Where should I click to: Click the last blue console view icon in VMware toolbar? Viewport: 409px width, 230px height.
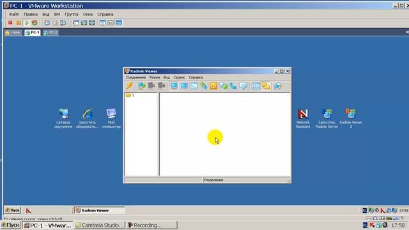(119, 23)
